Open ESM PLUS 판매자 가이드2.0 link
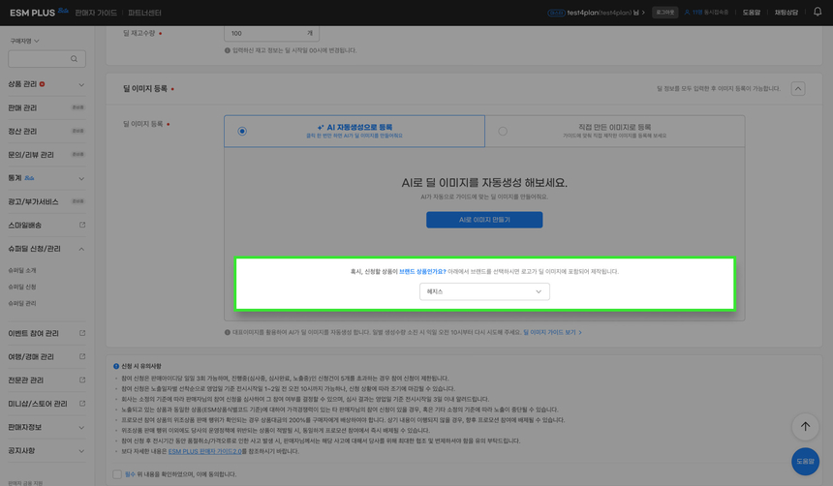 (x=205, y=451)
